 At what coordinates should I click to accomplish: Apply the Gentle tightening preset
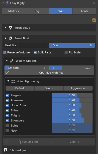click(49, 88)
